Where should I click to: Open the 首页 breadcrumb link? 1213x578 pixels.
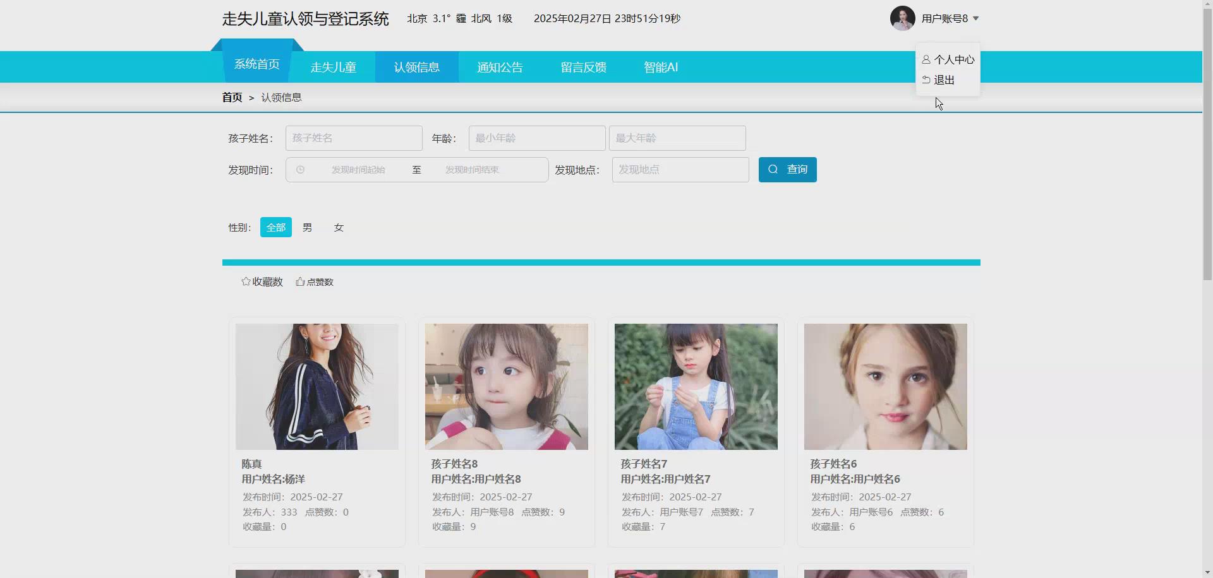(231, 97)
